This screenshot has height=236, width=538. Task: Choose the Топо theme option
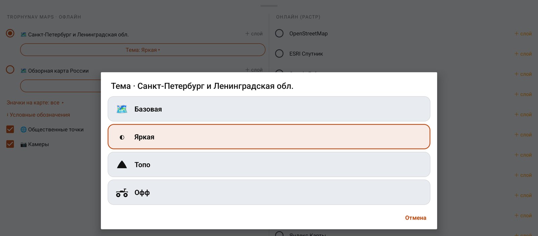click(x=269, y=165)
